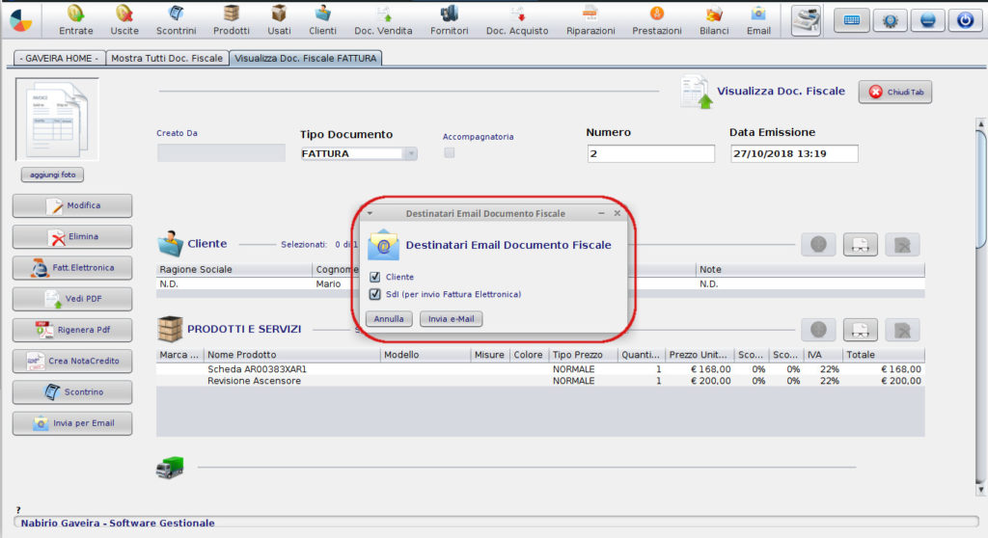Click the keyboard icon button
Viewport: 988px width, 538px height.
pyautogui.click(x=852, y=20)
